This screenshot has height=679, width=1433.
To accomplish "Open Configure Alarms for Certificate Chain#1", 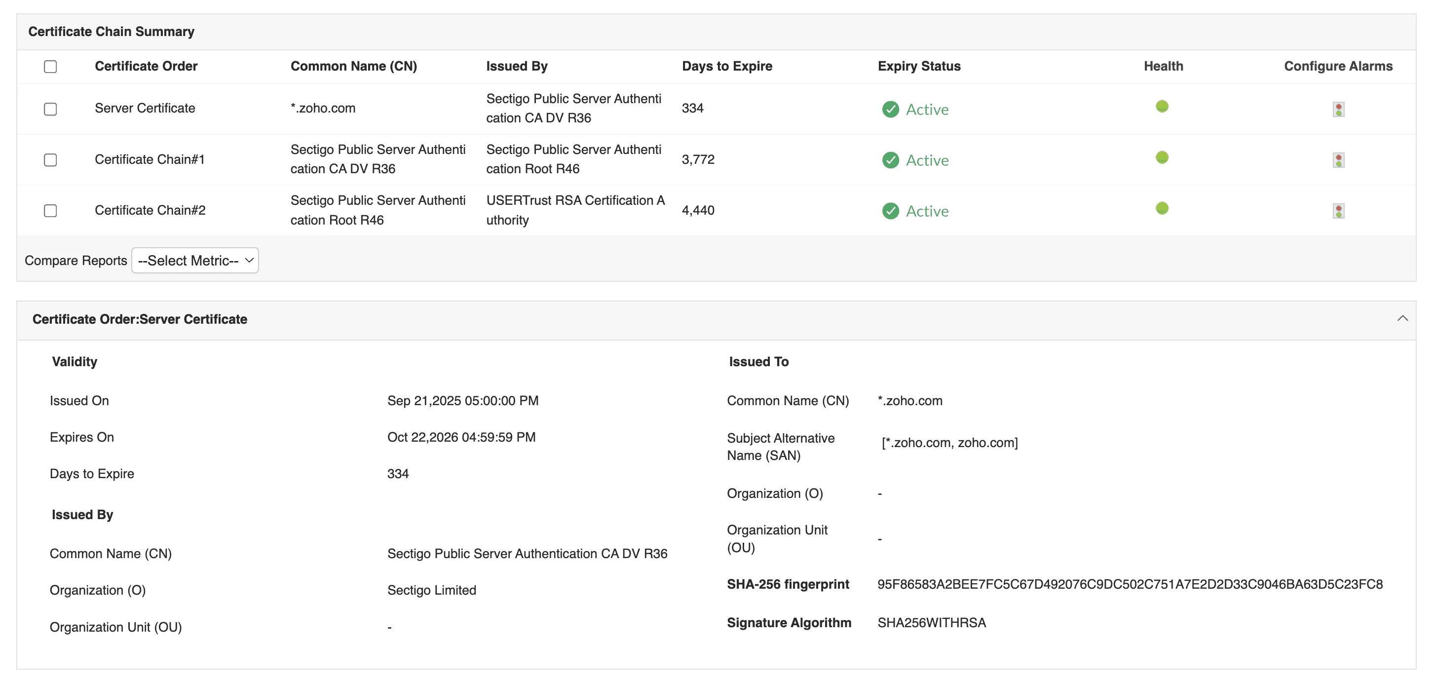I will pyautogui.click(x=1338, y=159).
